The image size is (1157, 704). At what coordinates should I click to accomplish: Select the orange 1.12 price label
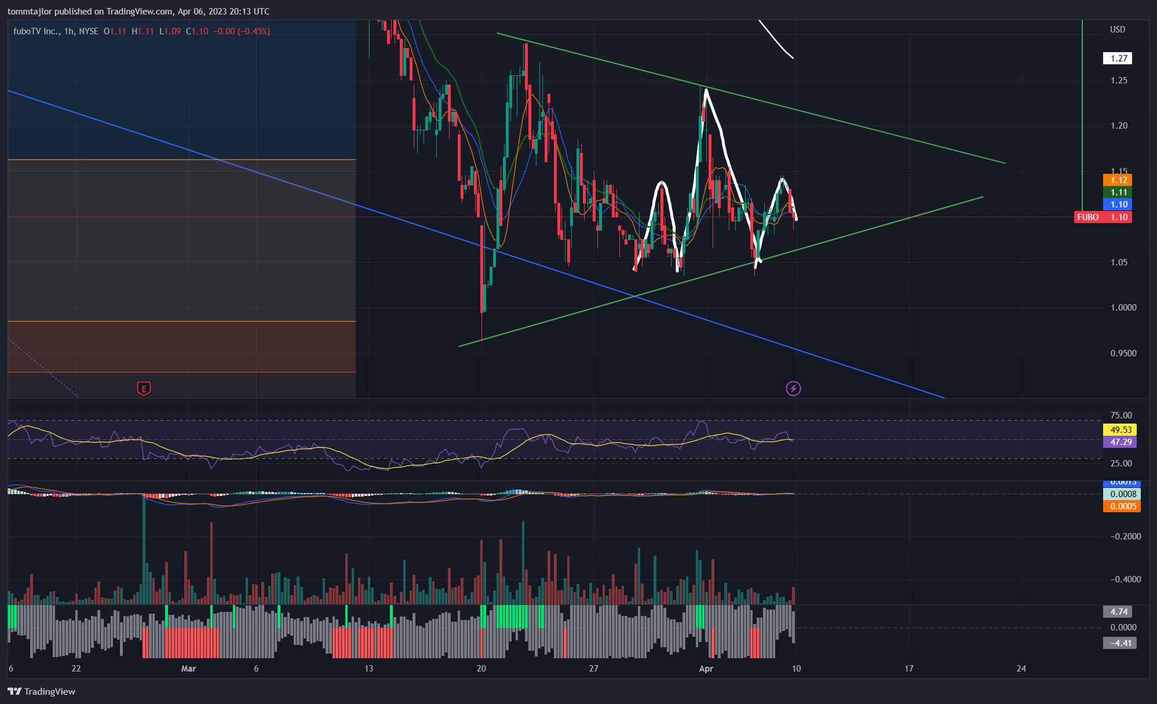(x=1117, y=180)
